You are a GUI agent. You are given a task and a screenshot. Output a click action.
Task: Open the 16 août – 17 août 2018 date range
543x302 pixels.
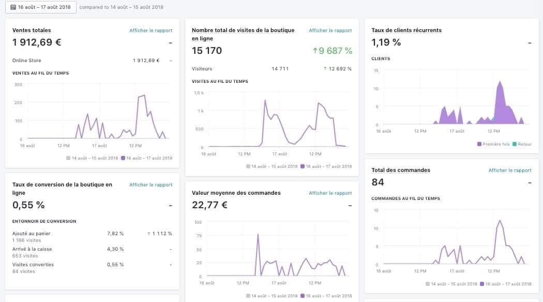click(x=41, y=7)
